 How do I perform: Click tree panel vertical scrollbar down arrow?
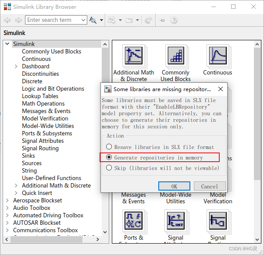105,232
